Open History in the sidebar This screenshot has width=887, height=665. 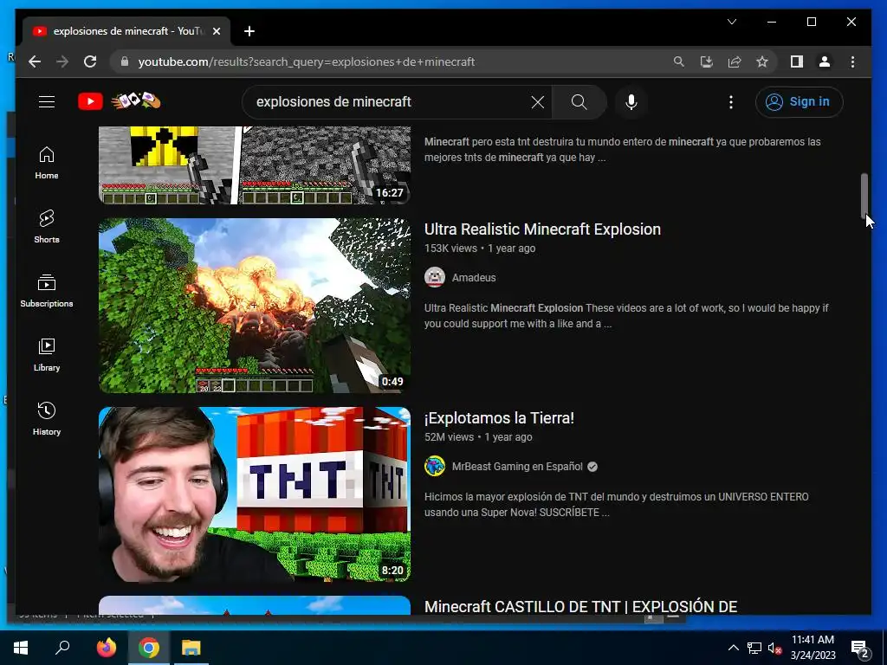coord(47,418)
